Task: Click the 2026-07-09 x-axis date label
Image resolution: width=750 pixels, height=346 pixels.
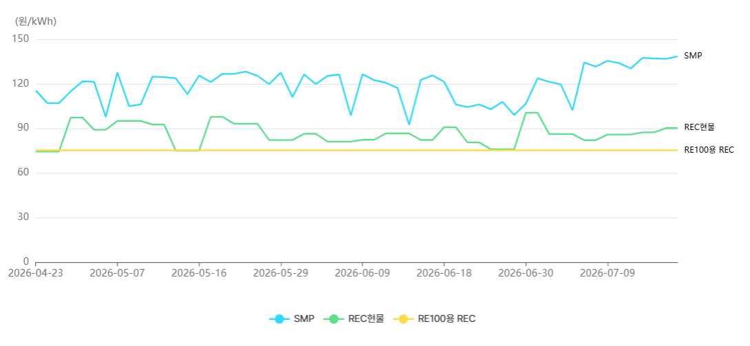Action: [607, 273]
